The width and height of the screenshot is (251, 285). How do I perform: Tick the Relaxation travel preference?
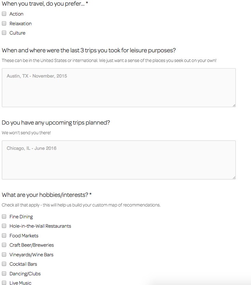pos(4,24)
